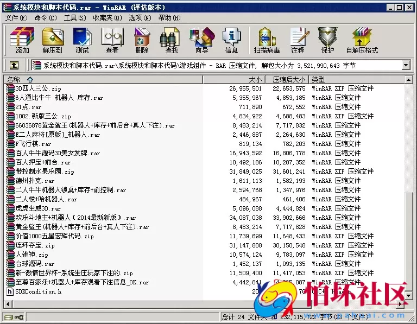This screenshot has height=324, width=417.
Task: Click the Delete (删除) toolbar icon
Action: (142, 40)
